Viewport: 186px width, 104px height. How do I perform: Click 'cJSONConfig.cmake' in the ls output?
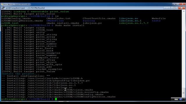coord(16,18)
